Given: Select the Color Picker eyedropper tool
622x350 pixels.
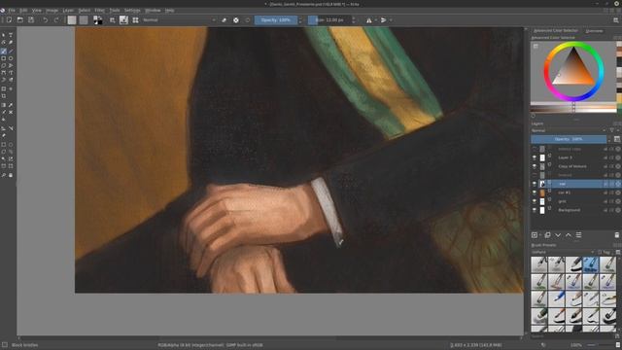Looking at the screenshot, I should (x=11, y=105).
